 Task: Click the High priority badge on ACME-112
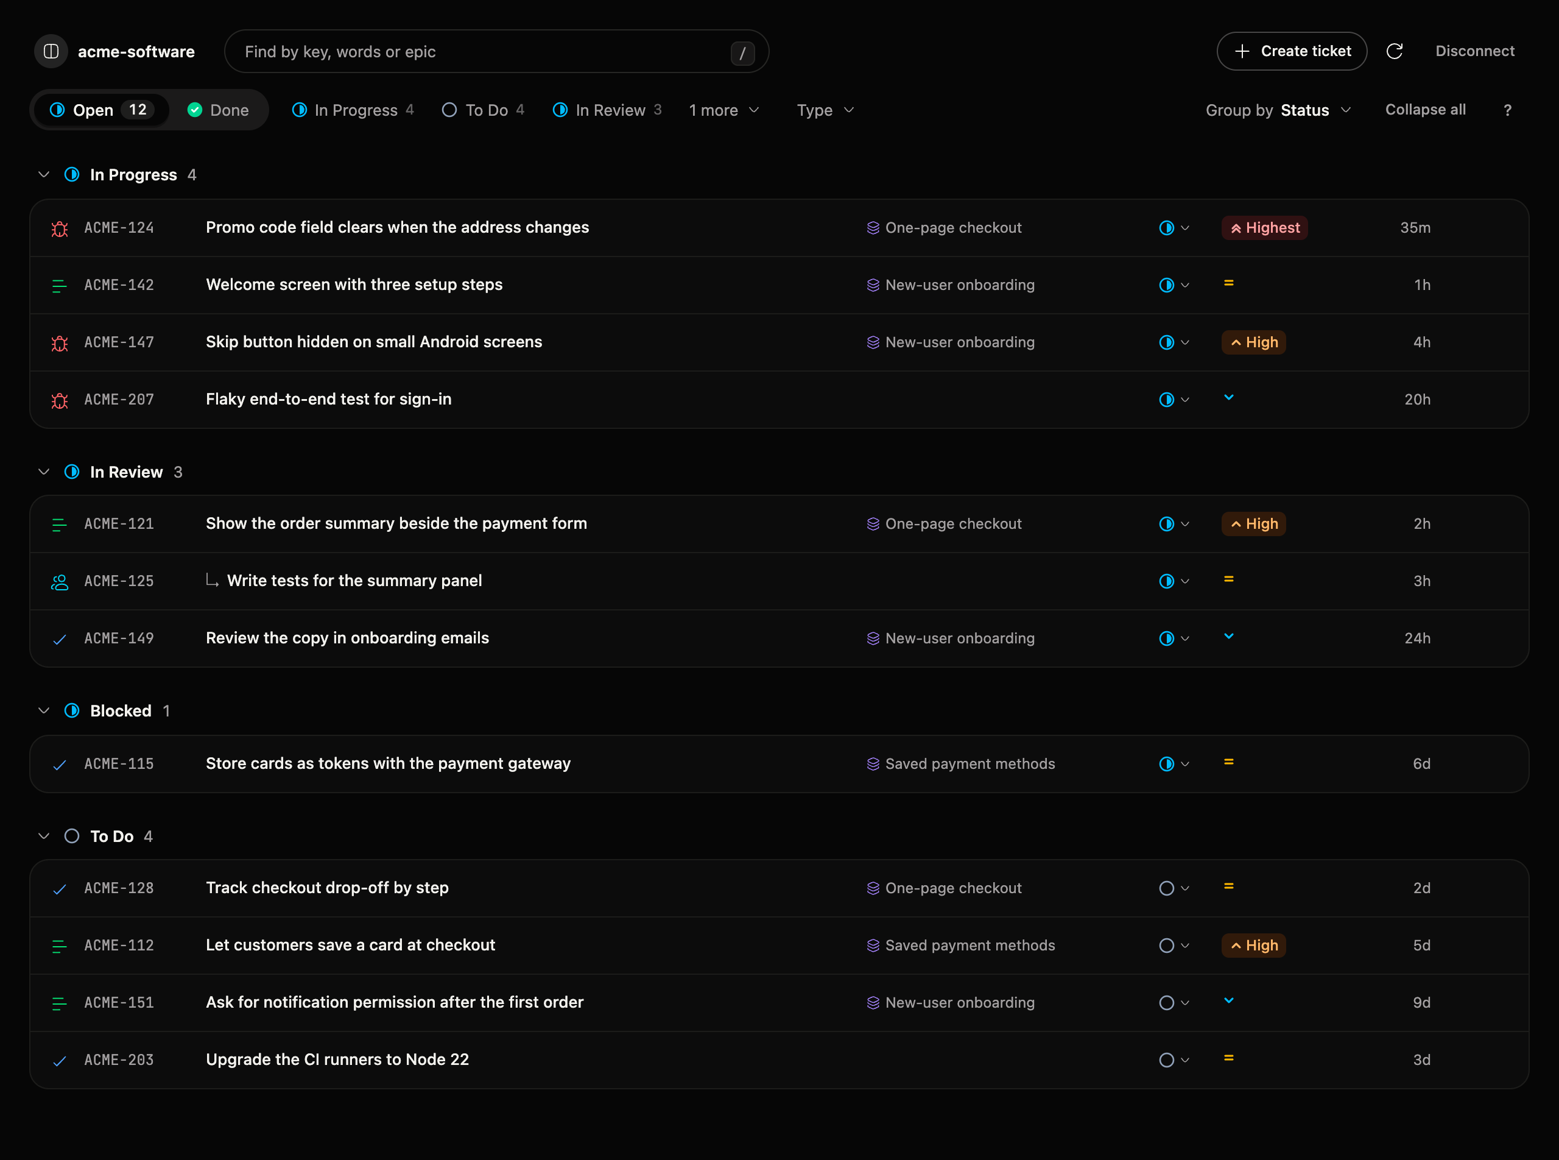1254,945
